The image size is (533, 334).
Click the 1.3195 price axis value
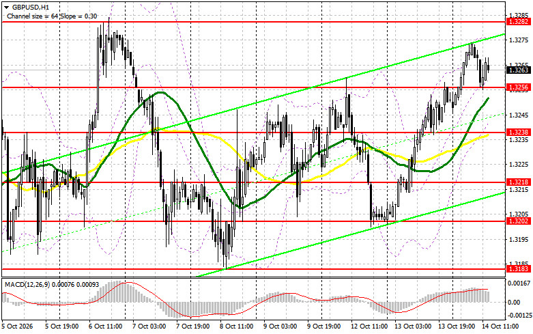[519, 240]
